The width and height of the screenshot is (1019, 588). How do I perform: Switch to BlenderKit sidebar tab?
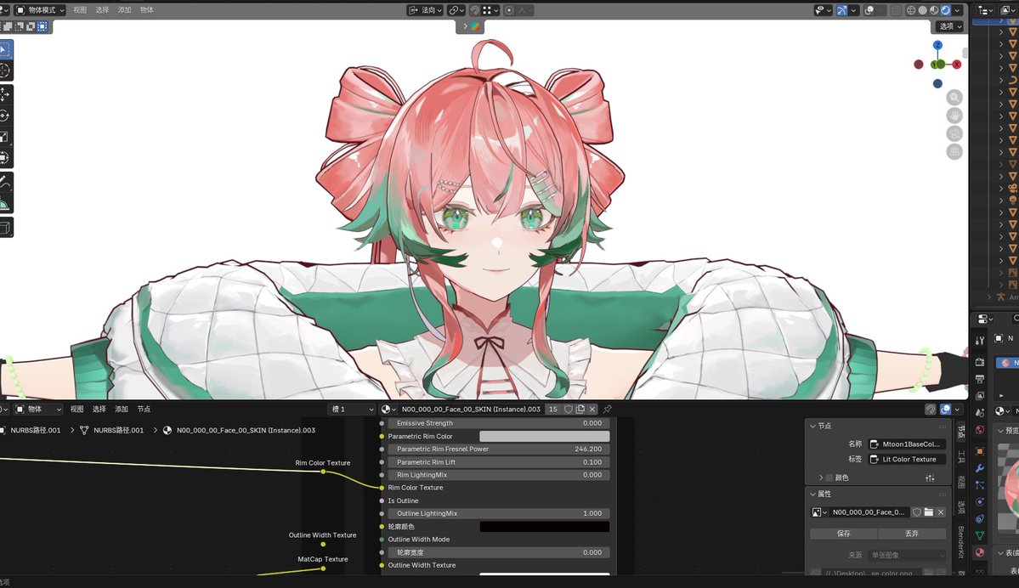pos(961,542)
